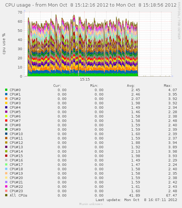Click the light blue CPU#18 swatch
Screen dimensions: 182x208
coord(6,169)
